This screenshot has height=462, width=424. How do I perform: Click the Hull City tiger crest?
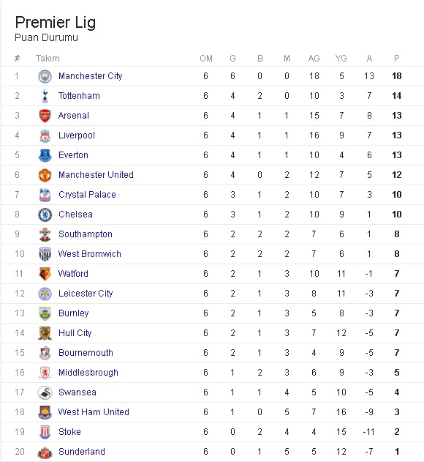[x=45, y=333]
